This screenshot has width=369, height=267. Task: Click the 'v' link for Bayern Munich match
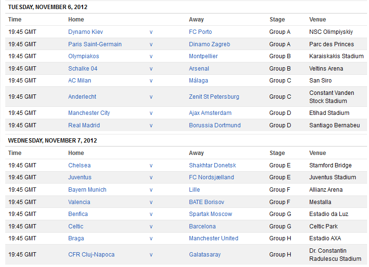point(151,190)
